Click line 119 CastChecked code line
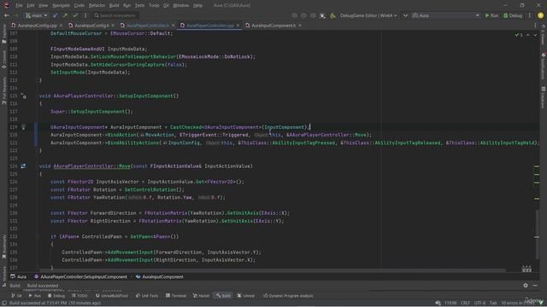The height and width of the screenshot is (307, 547). point(180,127)
